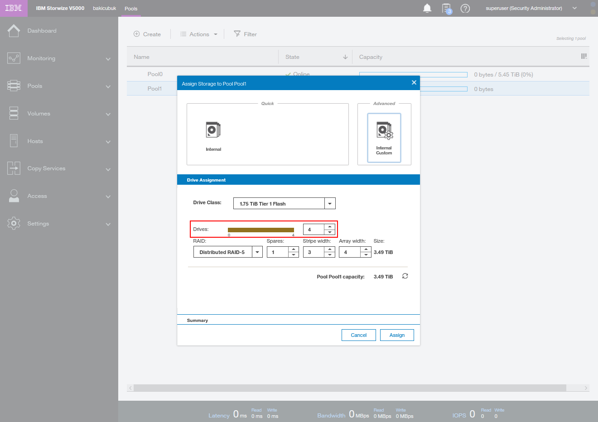Image resolution: width=598 pixels, height=422 pixels.
Task: Expand the Settings menu chevron
Action: tap(108, 224)
